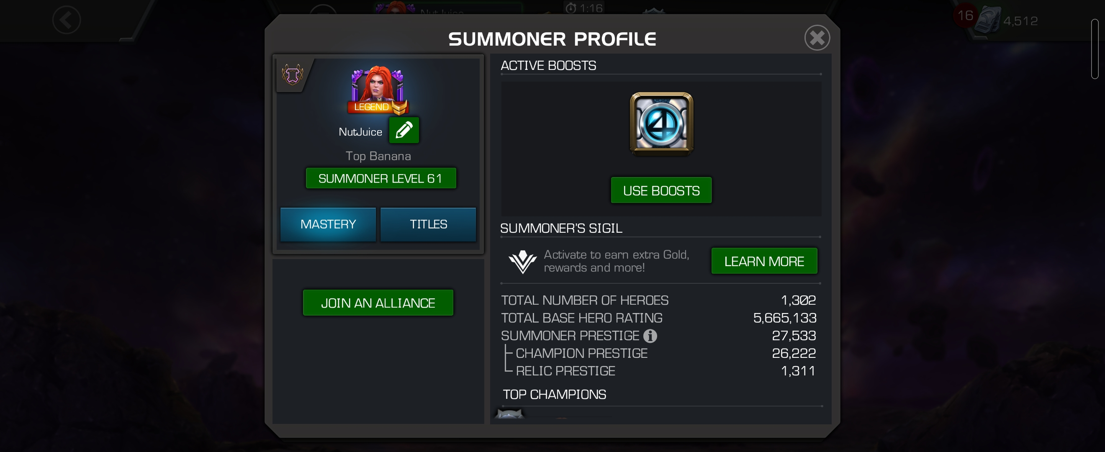Click the red 16 notification badge

point(965,15)
